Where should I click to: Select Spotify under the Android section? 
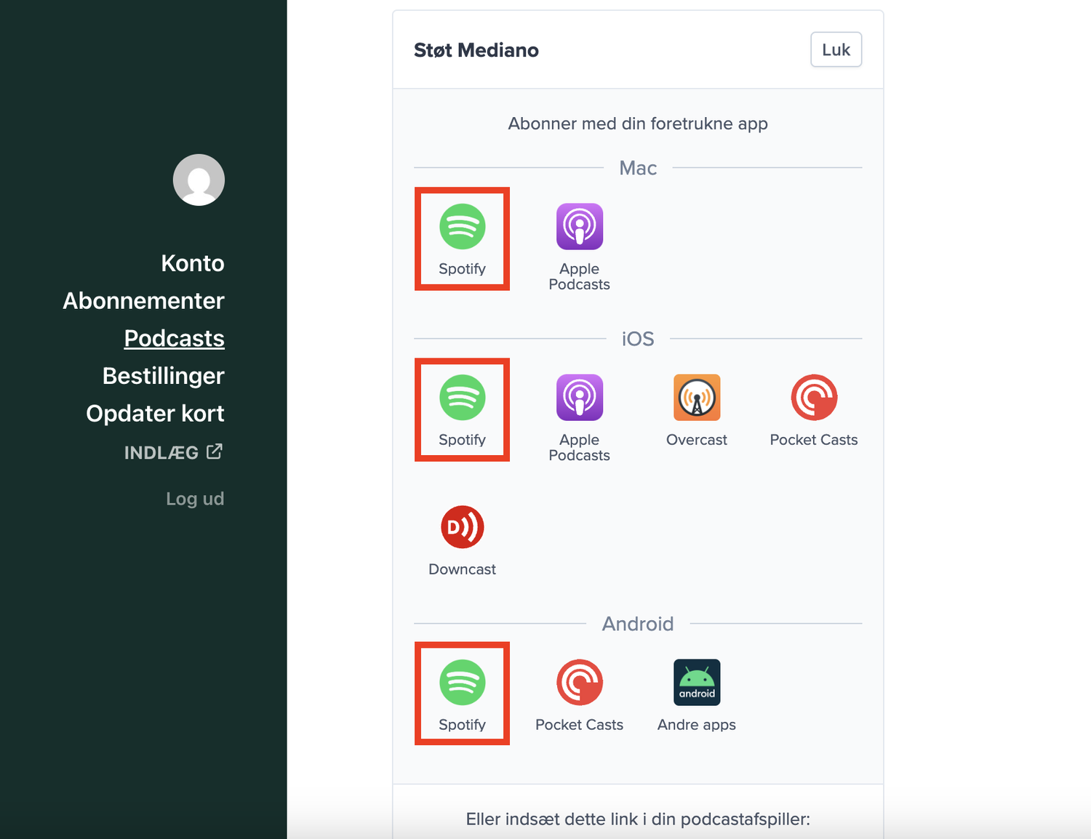pos(462,694)
